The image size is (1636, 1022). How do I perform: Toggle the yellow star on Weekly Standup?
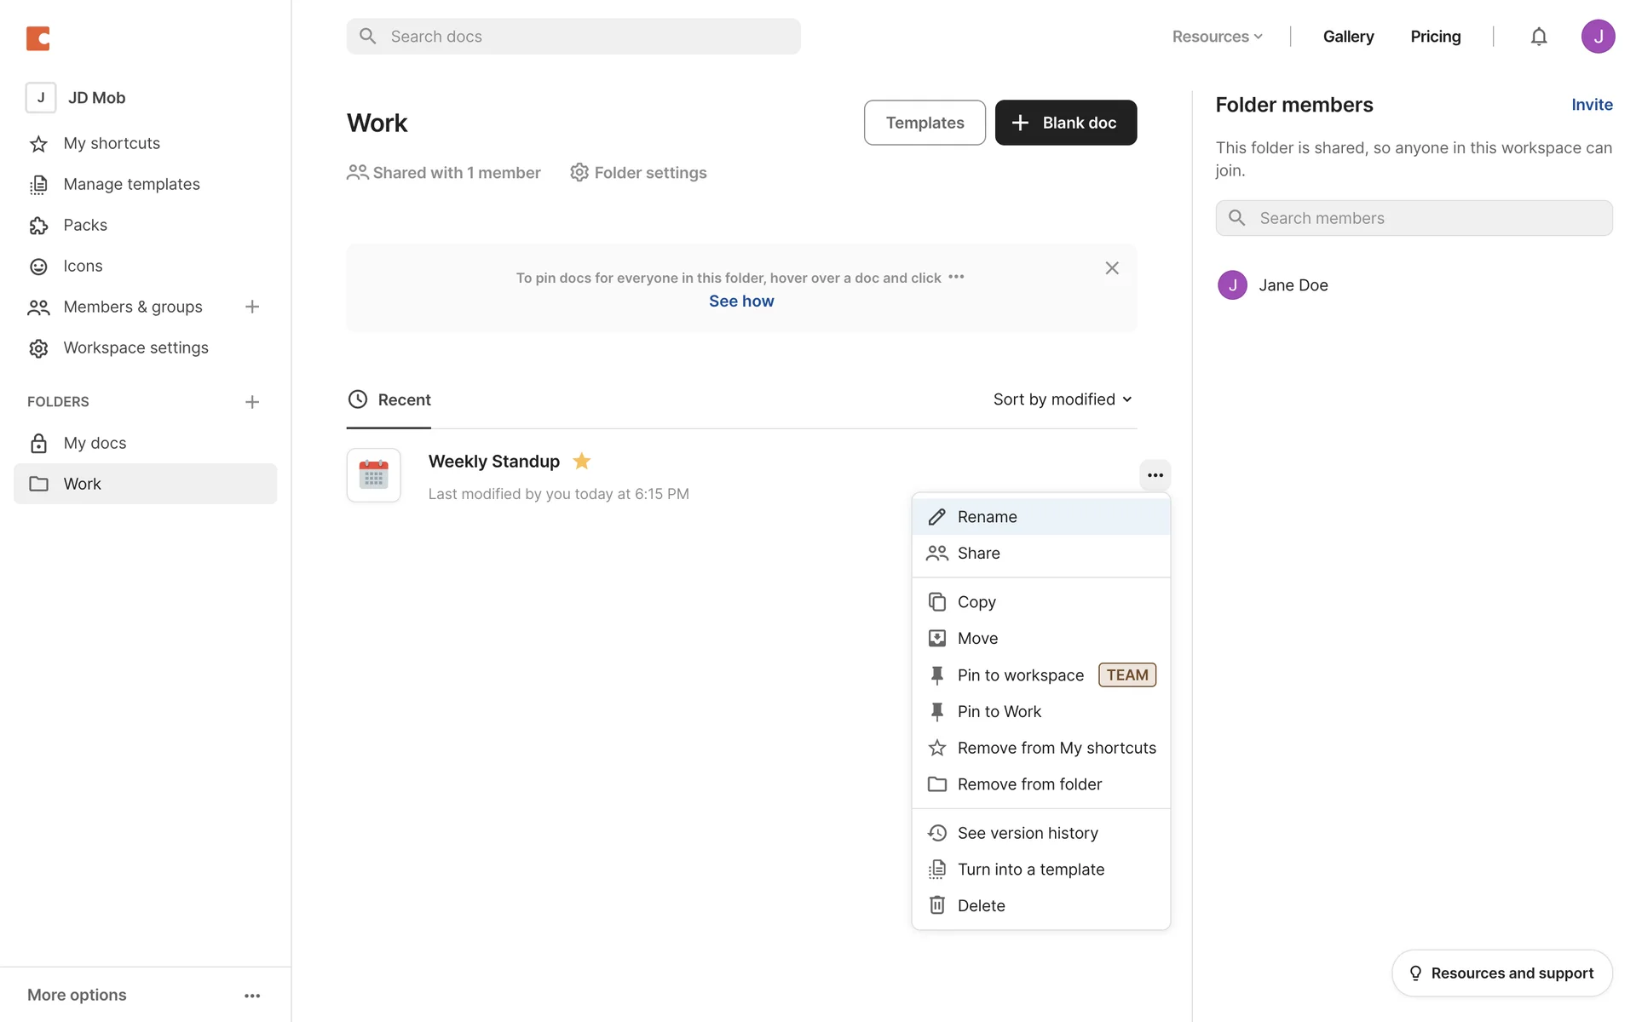coord(582,462)
